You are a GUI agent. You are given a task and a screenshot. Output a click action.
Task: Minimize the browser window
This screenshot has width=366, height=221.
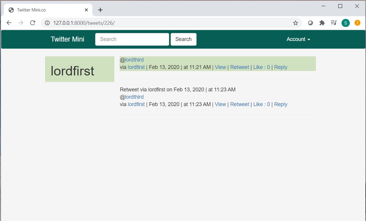click(x=324, y=6)
